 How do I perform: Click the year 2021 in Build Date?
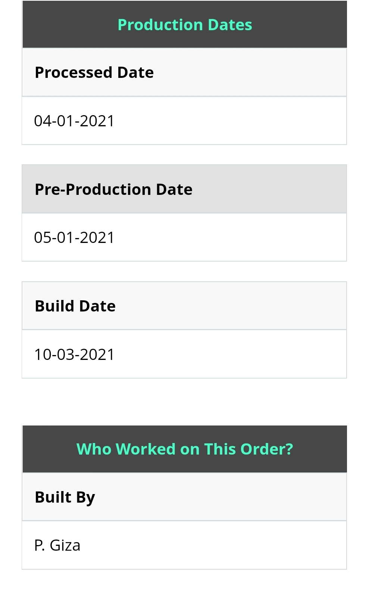[x=97, y=354]
